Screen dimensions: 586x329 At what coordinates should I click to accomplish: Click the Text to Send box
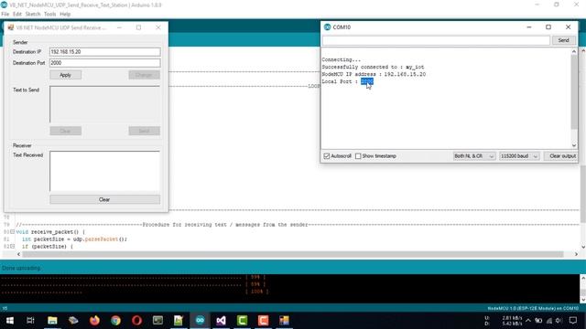click(x=105, y=104)
